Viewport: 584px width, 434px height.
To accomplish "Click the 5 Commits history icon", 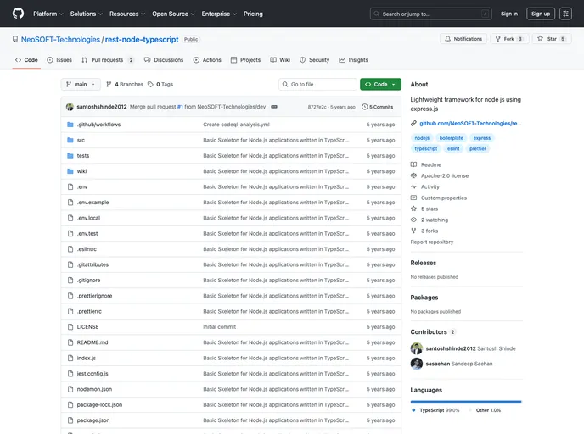I will [365, 107].
